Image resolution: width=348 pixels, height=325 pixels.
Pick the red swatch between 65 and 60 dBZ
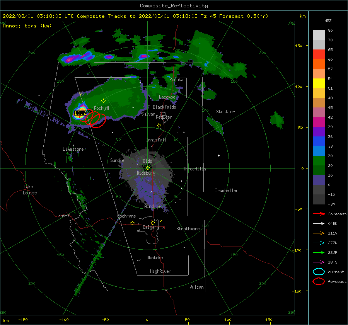(319, 54)
